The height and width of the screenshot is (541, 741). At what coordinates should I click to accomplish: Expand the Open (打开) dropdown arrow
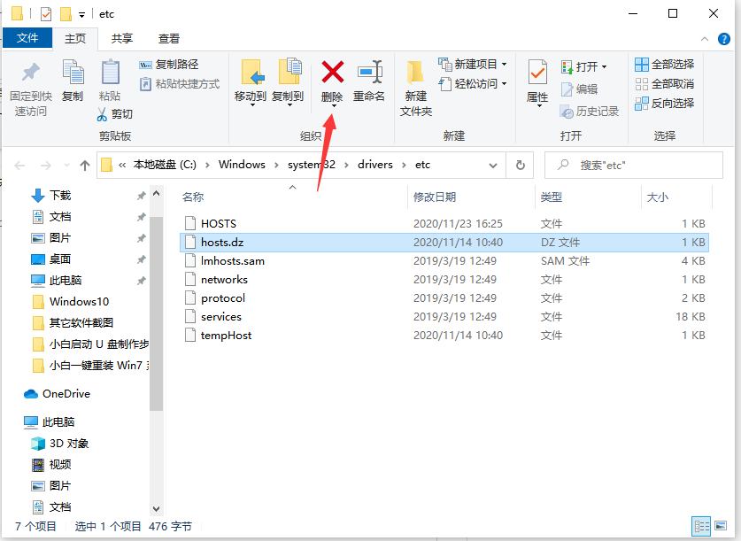coord(604,67)
